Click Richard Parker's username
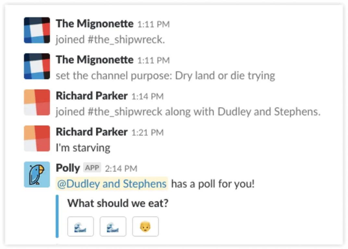Screen dimensions: 348x249 click(x=91, y=96)
